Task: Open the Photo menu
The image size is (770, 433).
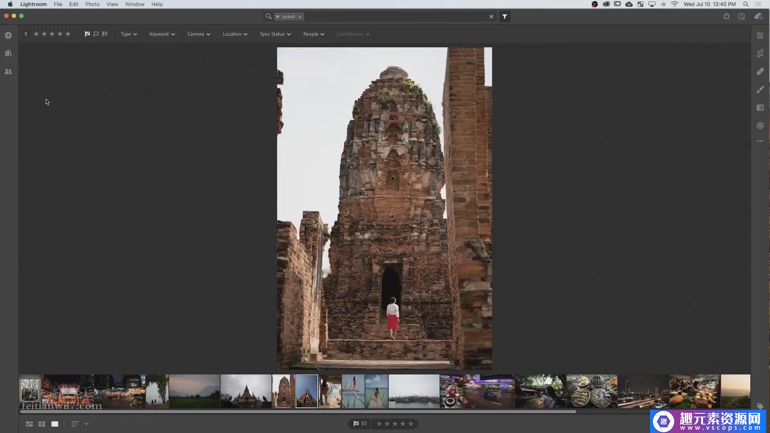Action: [92, 4]
